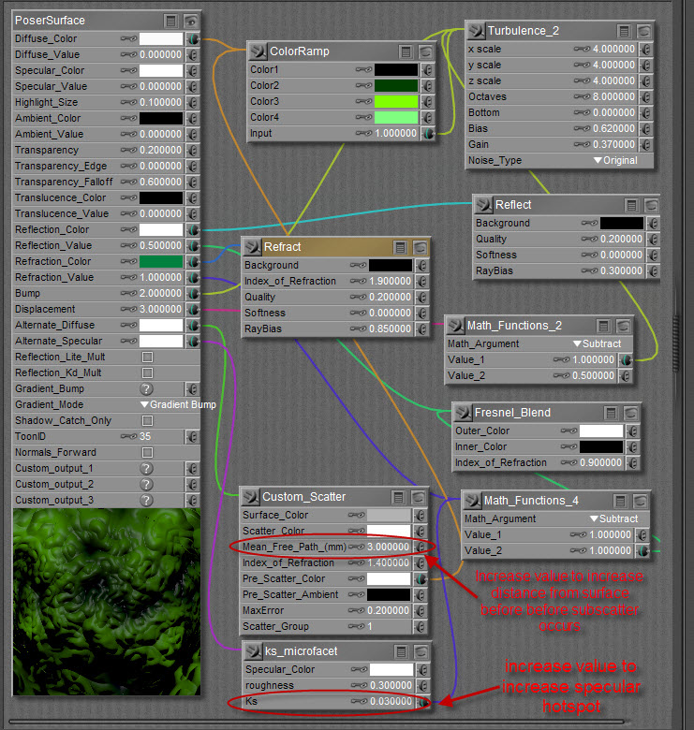The width and height of the screenshot is (694, 730).
Task: Click the Custom_Scatter node output icon
Action: click(251, 497)
